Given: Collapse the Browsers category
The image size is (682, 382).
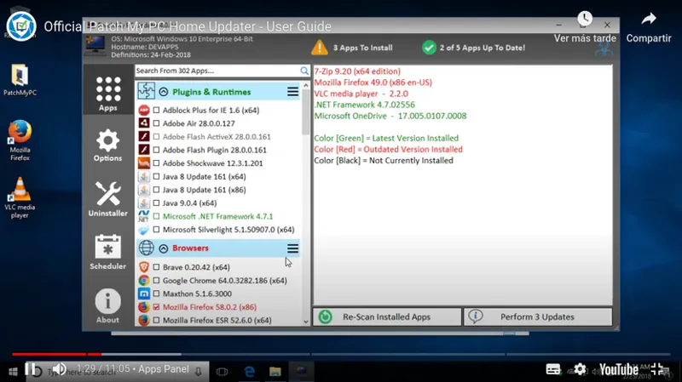Looking at the screenshot, I should point(164,248).
